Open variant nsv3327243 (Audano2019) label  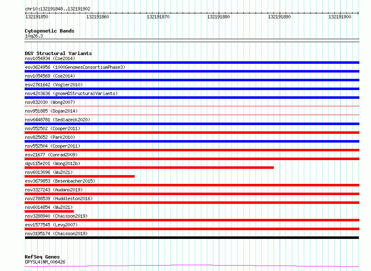tap(54, 190)
